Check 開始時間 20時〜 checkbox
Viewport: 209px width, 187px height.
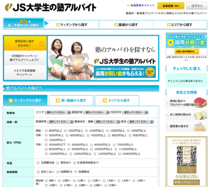pyautogui.click(x=106, y=185)
